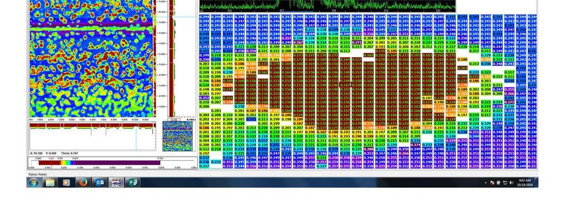Screen dimensions: 564x218
Task: Open Outlook from the taskbar
Action: (x=99, y=182)
